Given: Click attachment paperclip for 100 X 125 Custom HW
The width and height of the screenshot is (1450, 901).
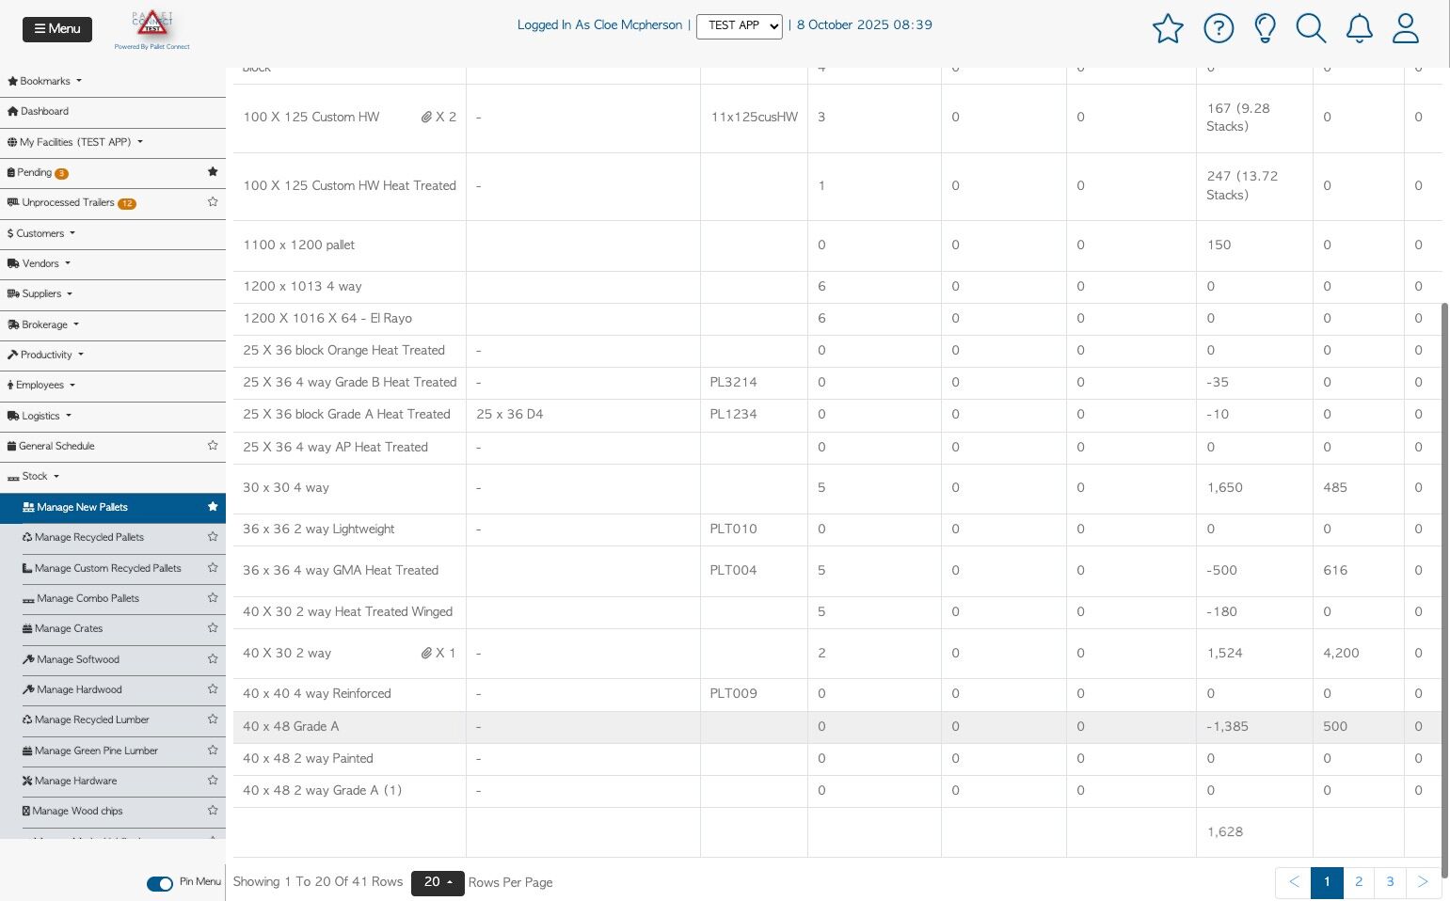Looking at the screenshot, I should [x=426, y=118].
